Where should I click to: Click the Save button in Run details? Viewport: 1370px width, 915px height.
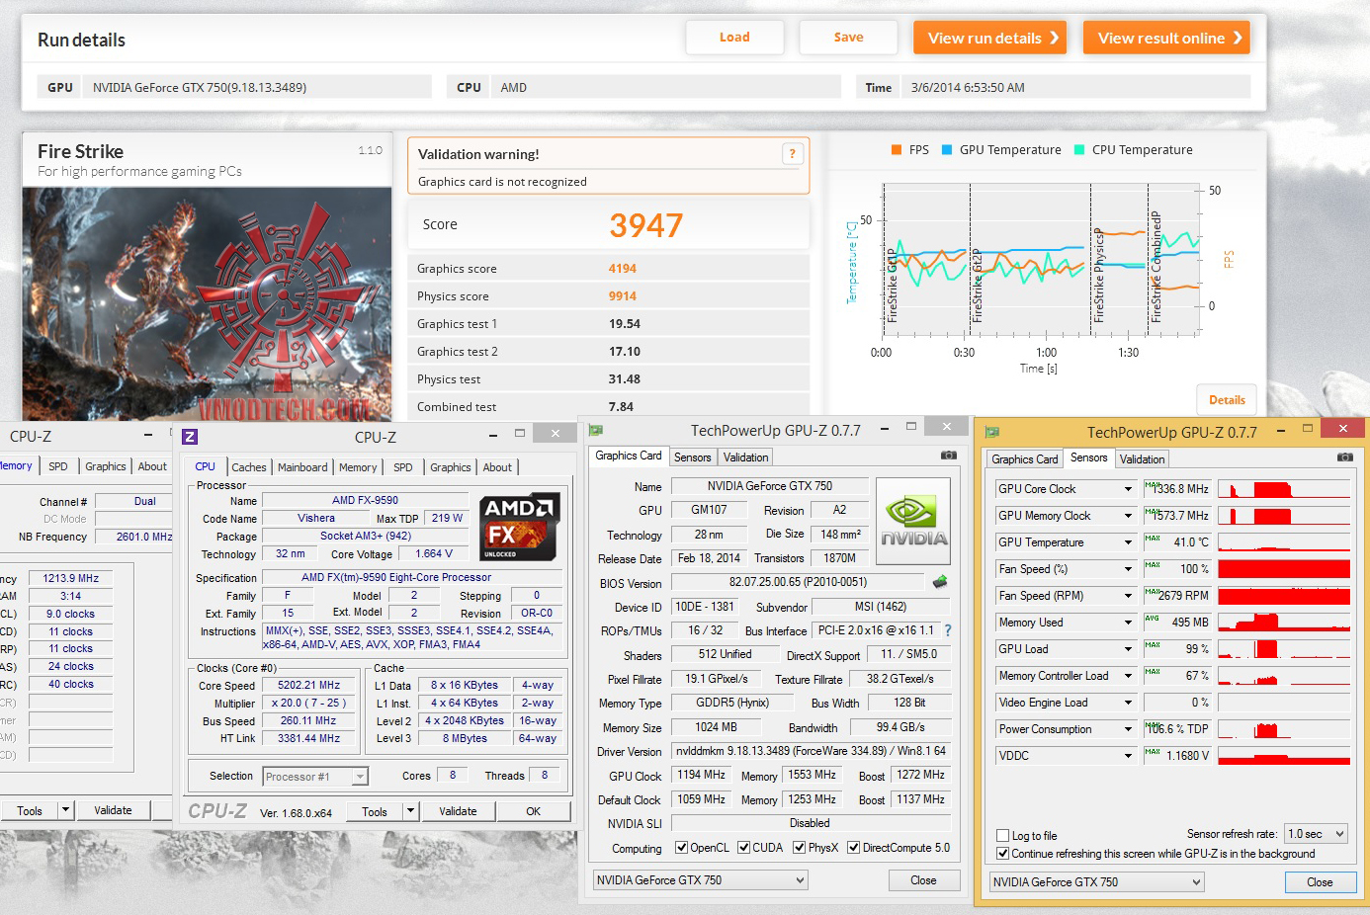(x=848, y=38)
